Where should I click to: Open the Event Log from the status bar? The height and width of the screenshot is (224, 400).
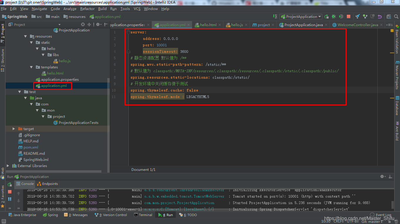coord(381,215)
